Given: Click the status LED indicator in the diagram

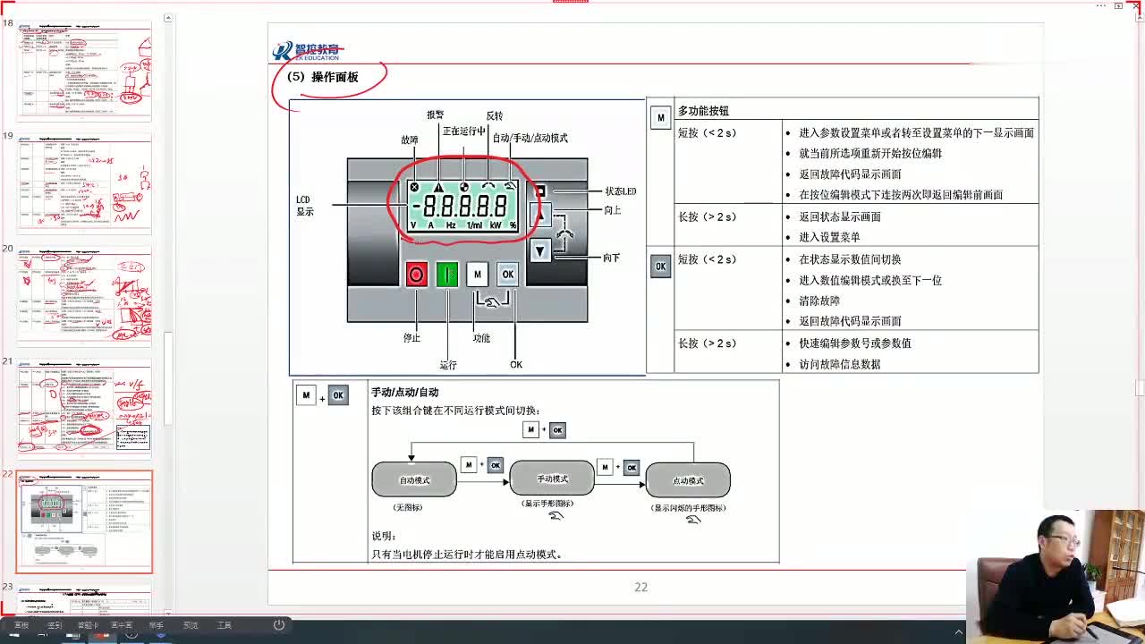Looking at the screenshot, I should pyautogui.click(x=540, y=191).
